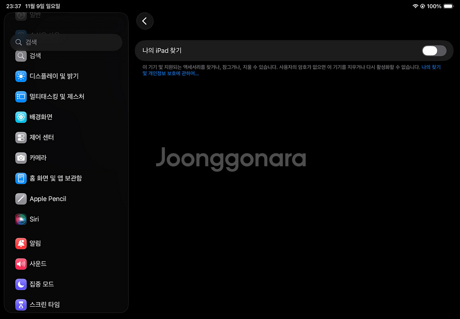Open 제어 센터 toggle icon
The image size is (460, 319).
coord(21,137)
